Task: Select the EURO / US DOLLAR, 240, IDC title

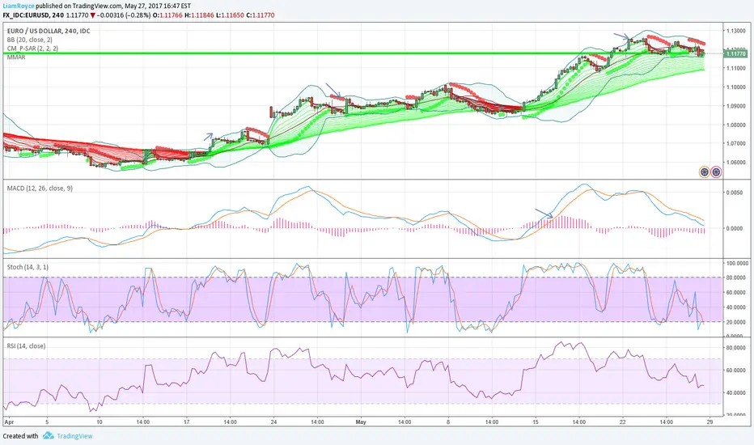Action: coord(49,31)
